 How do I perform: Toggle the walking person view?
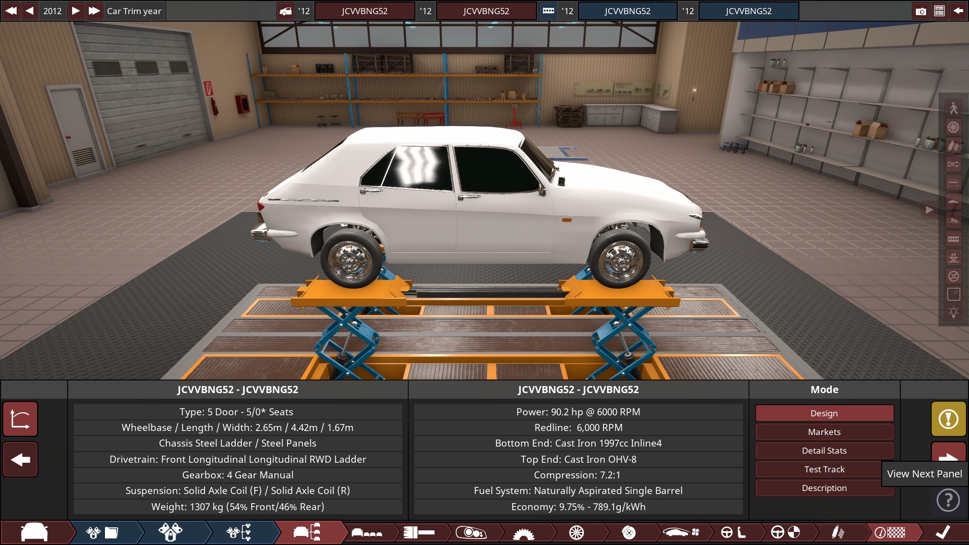click(x=953, y=108)
